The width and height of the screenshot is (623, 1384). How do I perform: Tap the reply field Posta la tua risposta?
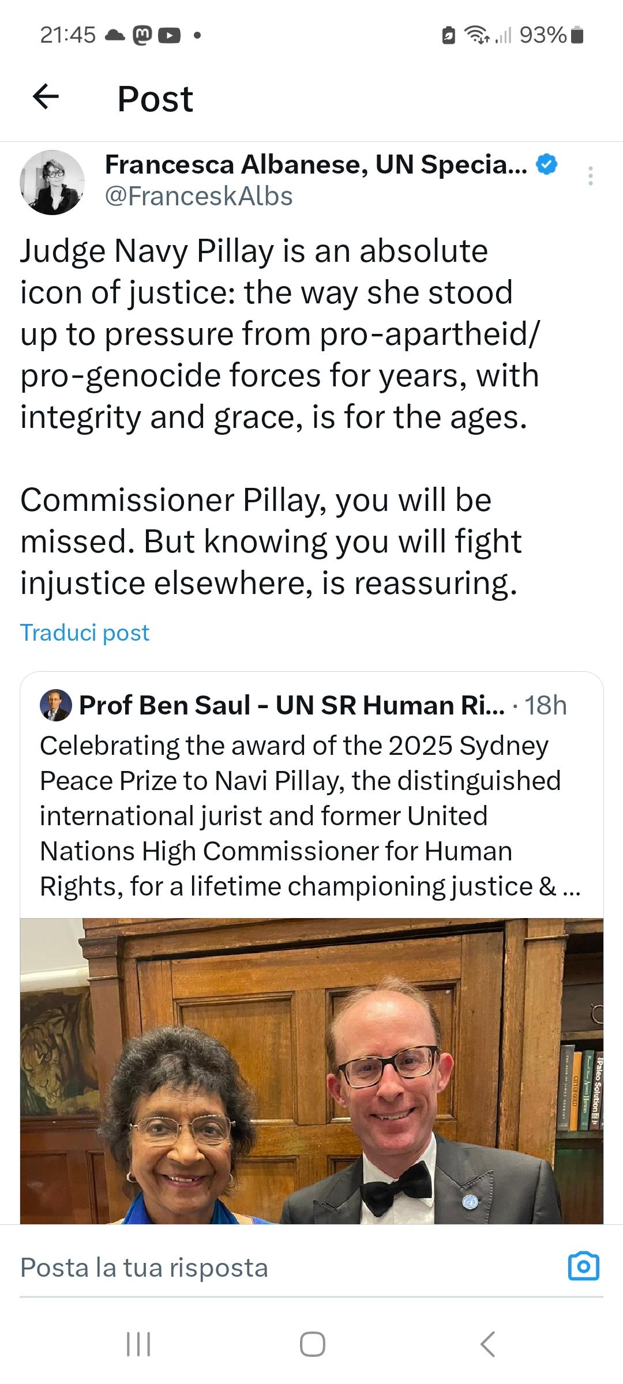[144, 1267]
